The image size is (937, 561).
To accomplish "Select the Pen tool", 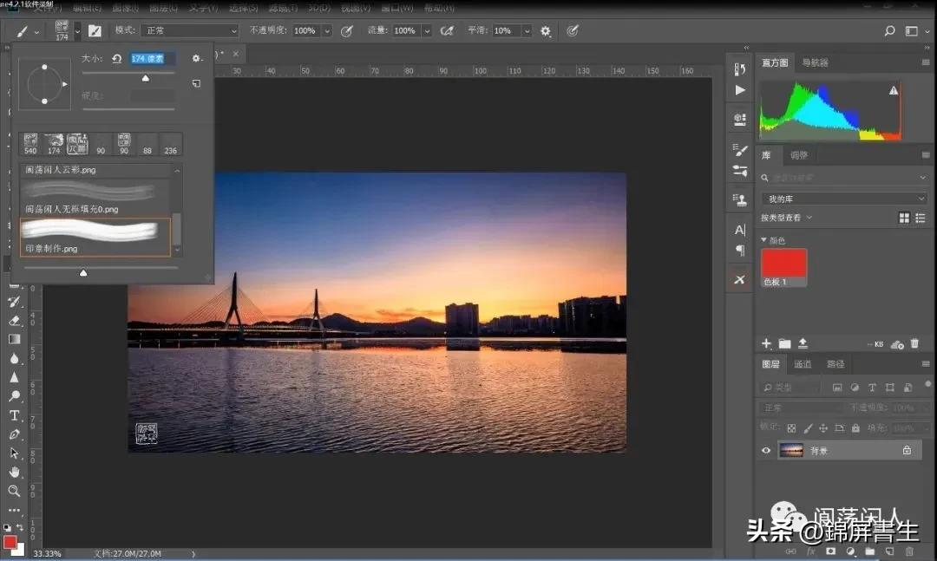I will click(x=14, y=434).
